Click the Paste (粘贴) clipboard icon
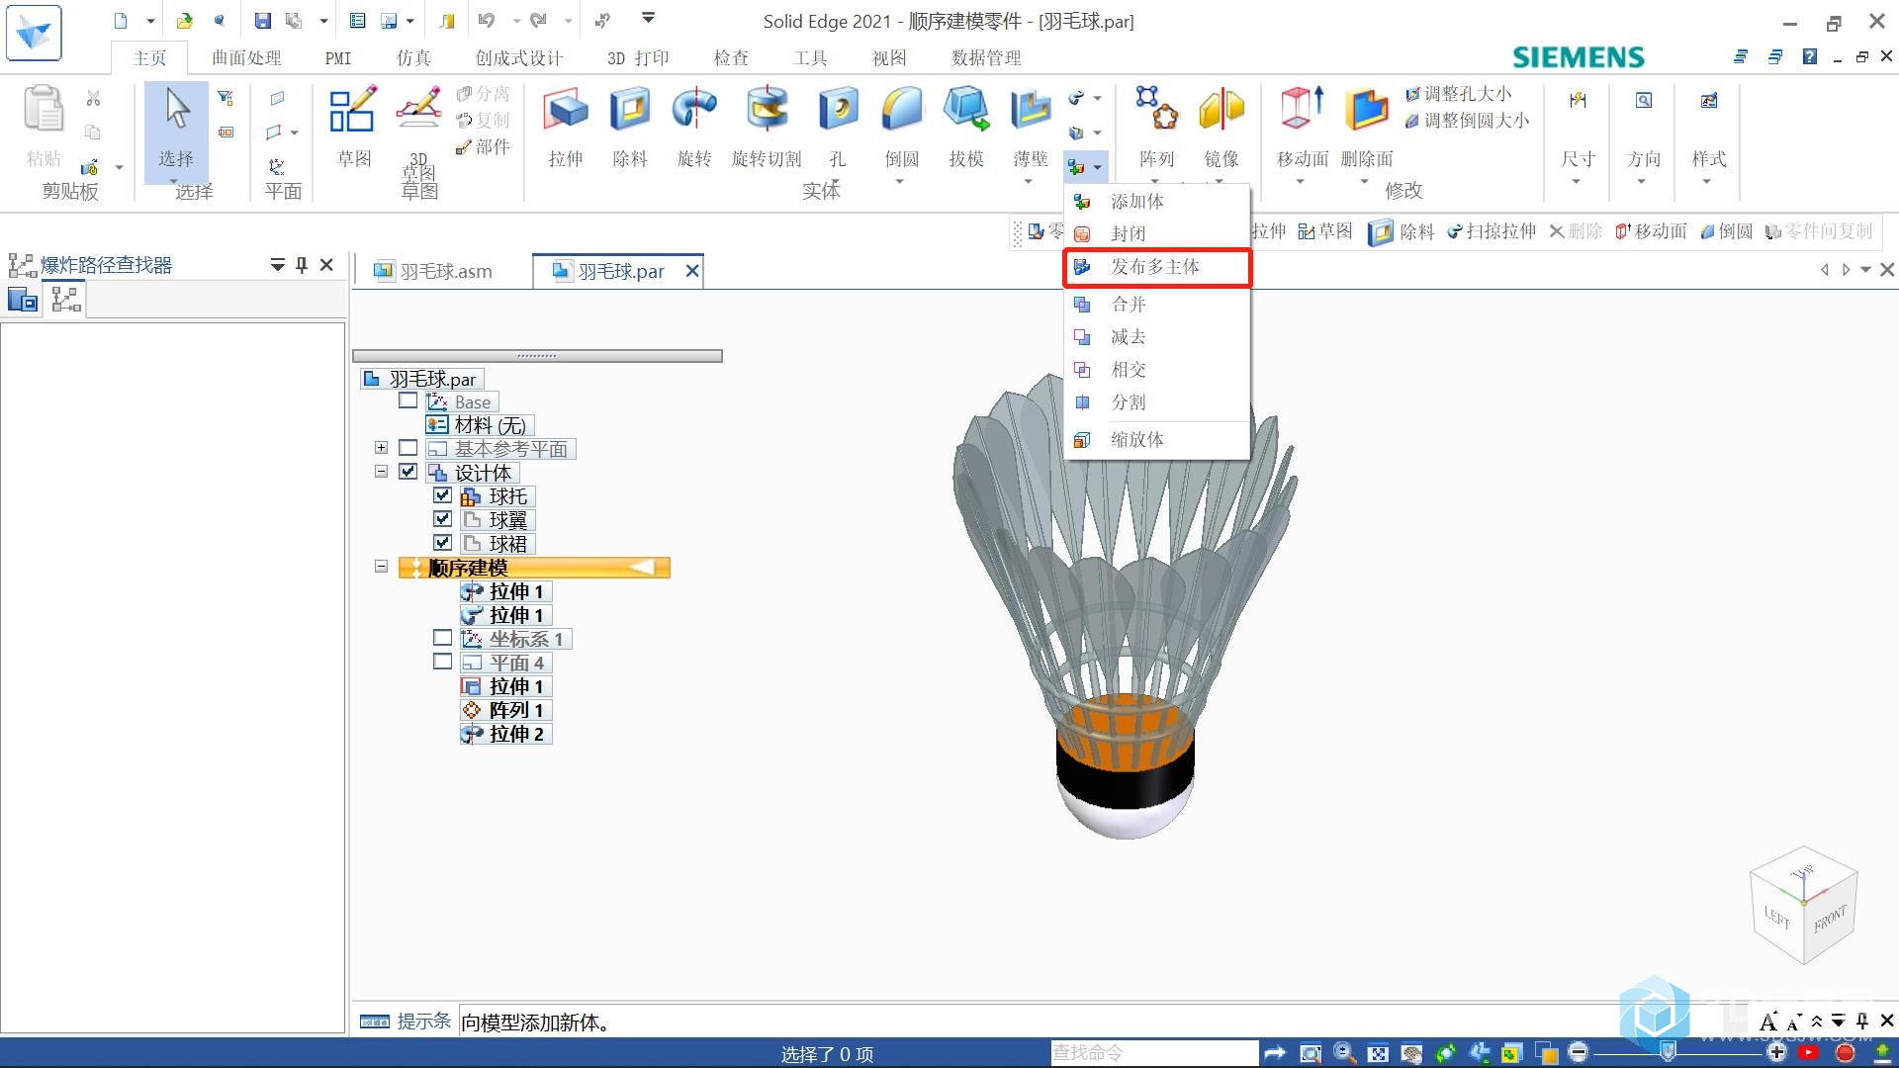 (x=44, y=110)
